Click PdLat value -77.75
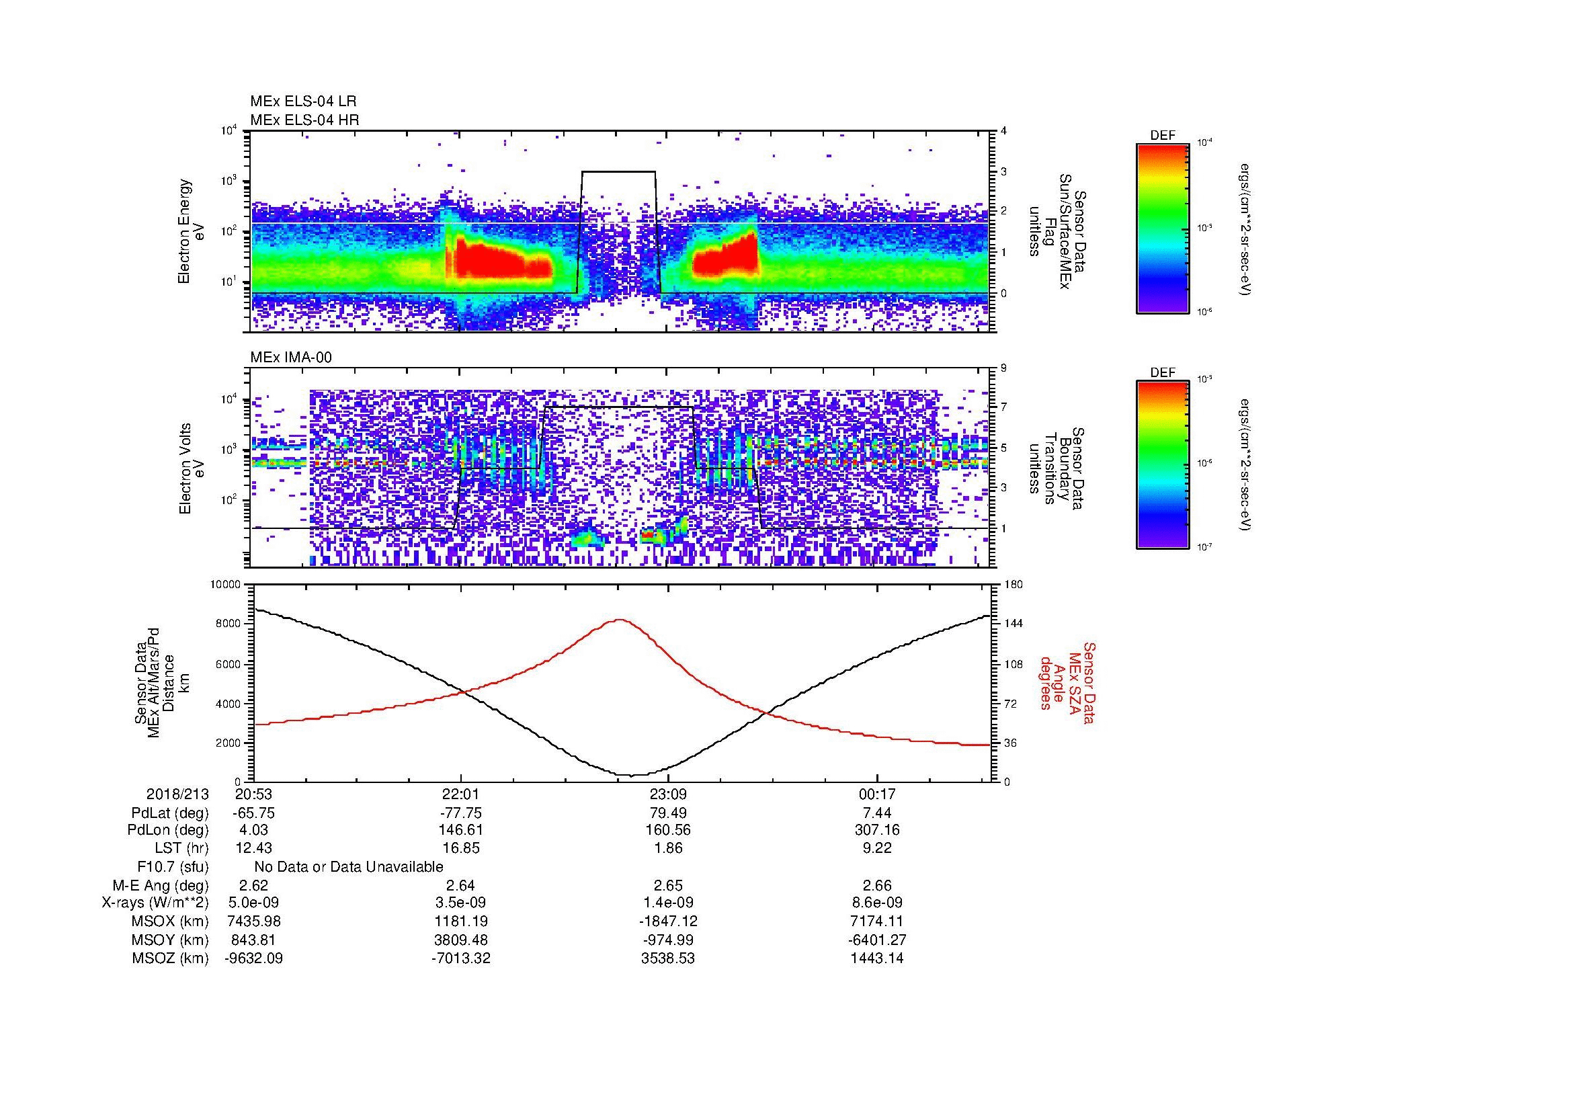This screenshot has width=1572, height=1111. pyautogui.click(x=461, y=813)
